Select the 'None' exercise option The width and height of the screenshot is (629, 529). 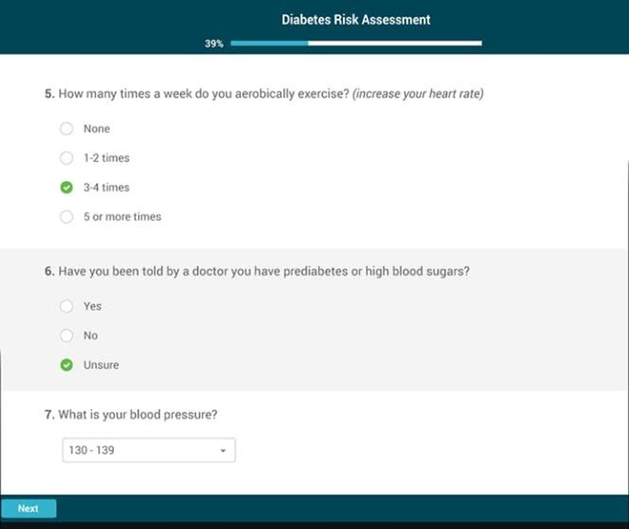pos(67,129)
